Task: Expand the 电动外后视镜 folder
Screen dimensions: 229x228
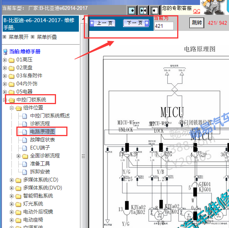Action: pos(11,212)
